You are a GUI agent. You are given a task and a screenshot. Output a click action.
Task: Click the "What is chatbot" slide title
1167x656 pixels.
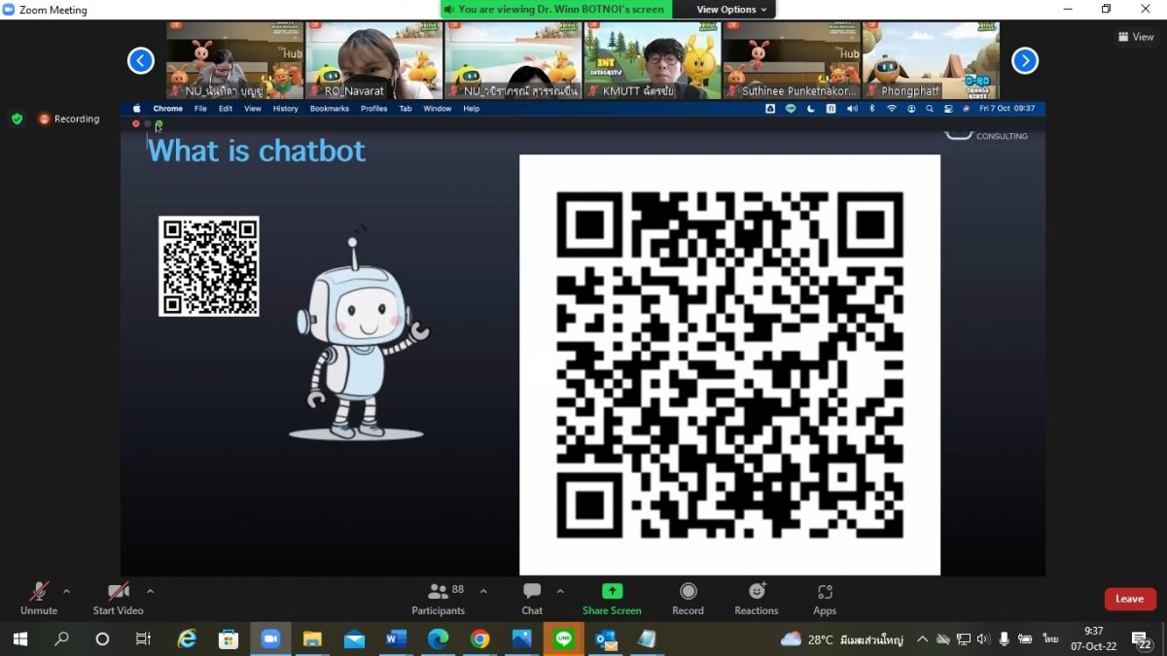click(257, 151)
